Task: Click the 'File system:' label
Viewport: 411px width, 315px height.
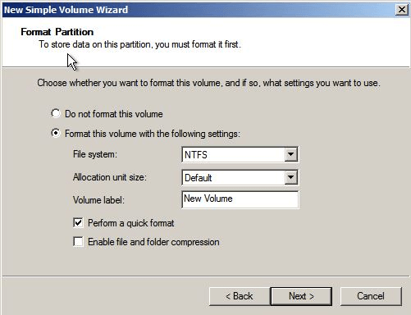Action: [x=95, y=154]
